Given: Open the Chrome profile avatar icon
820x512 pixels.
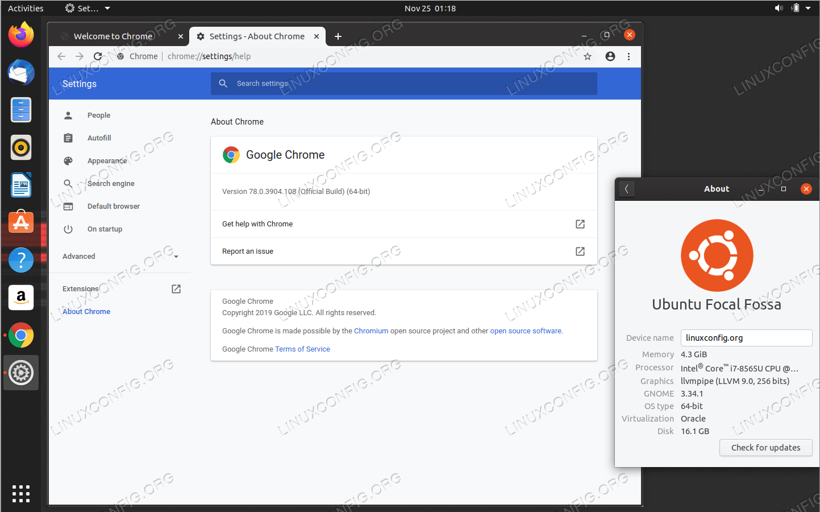Looking at the screenshot, I should click(610, 56).
